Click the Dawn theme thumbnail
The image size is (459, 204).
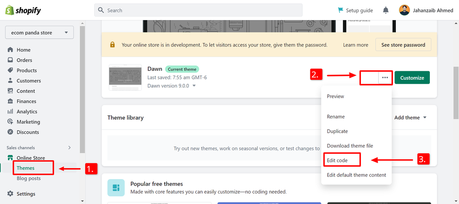125,77
